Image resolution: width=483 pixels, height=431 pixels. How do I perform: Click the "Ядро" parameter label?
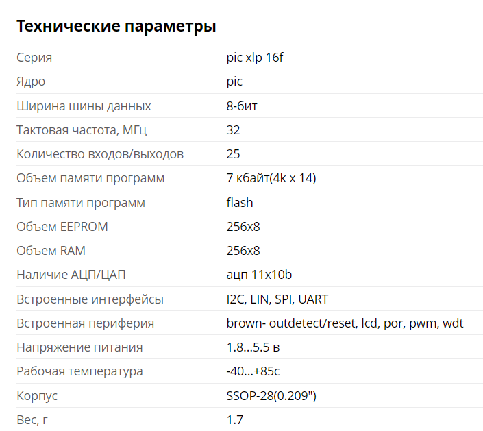pos(31,82)
